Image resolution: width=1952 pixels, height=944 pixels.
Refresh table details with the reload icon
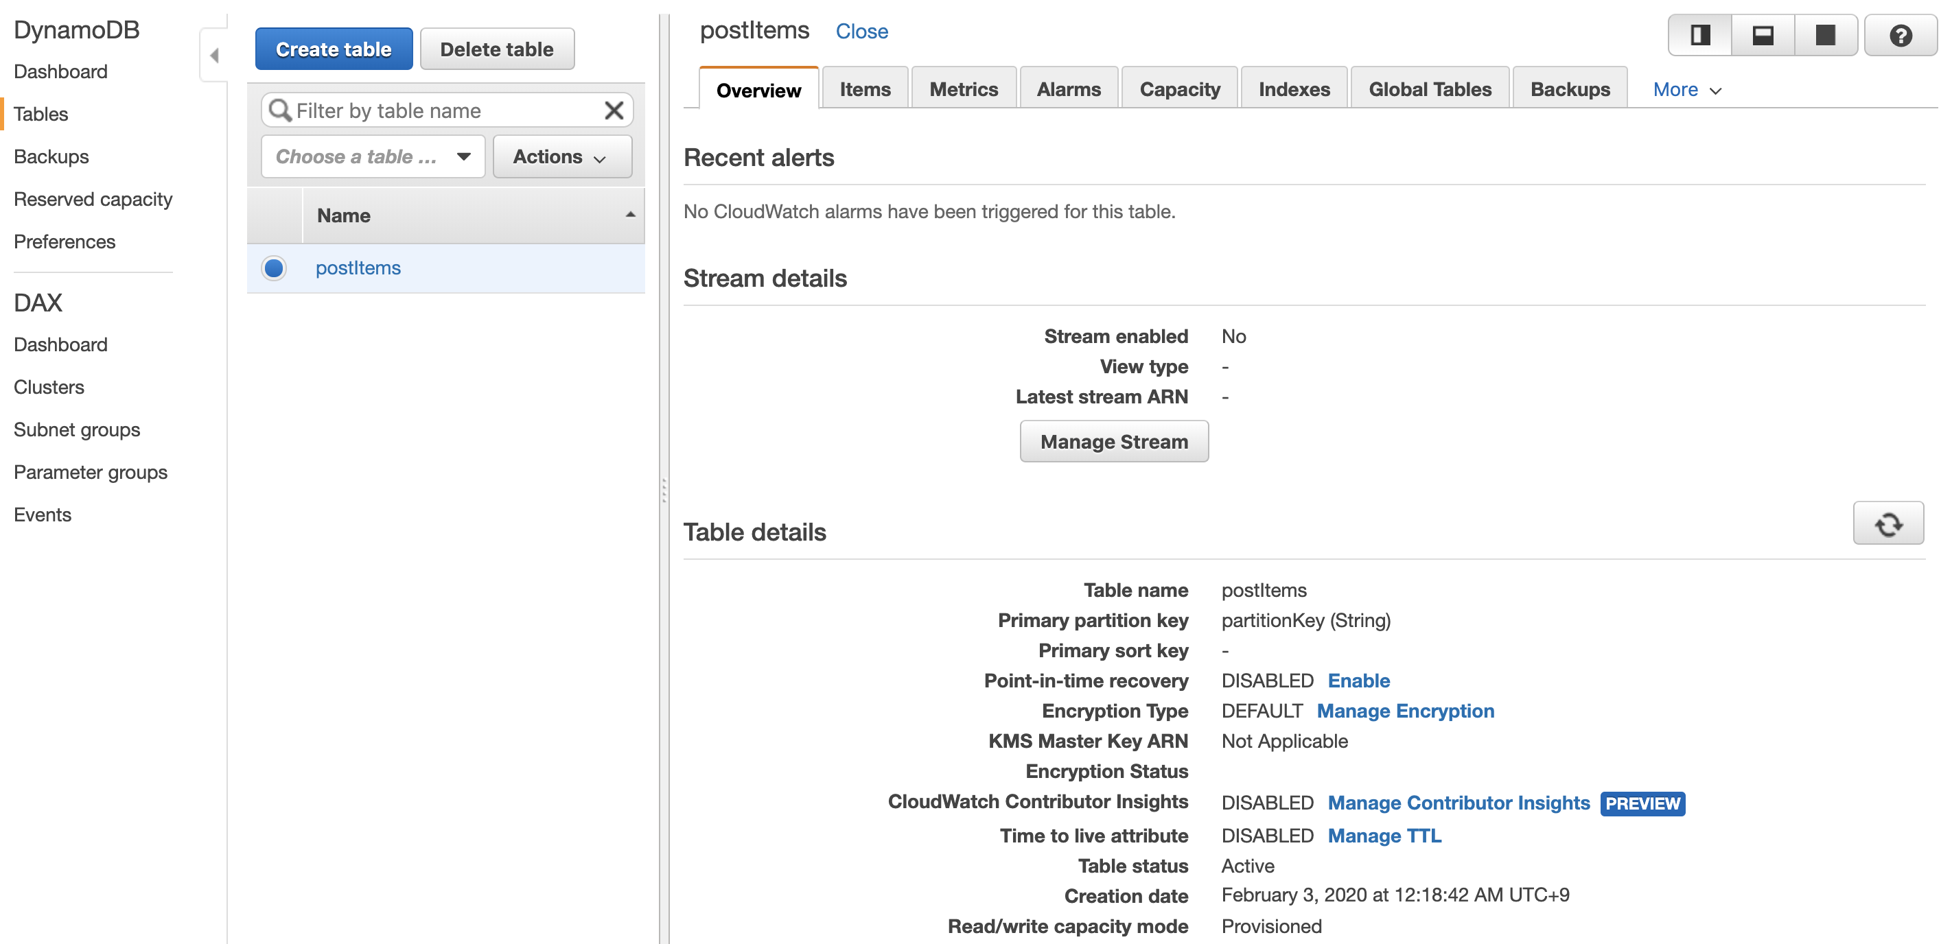[1887, 523]
